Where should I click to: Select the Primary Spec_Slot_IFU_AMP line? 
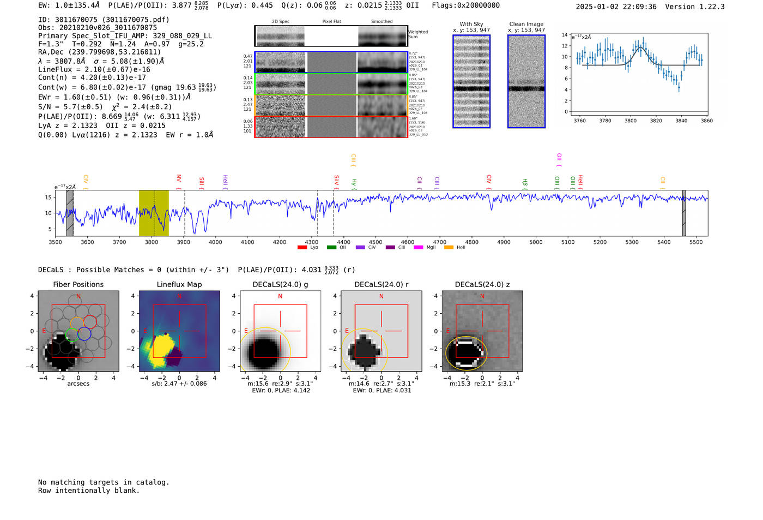click(125, 36)
